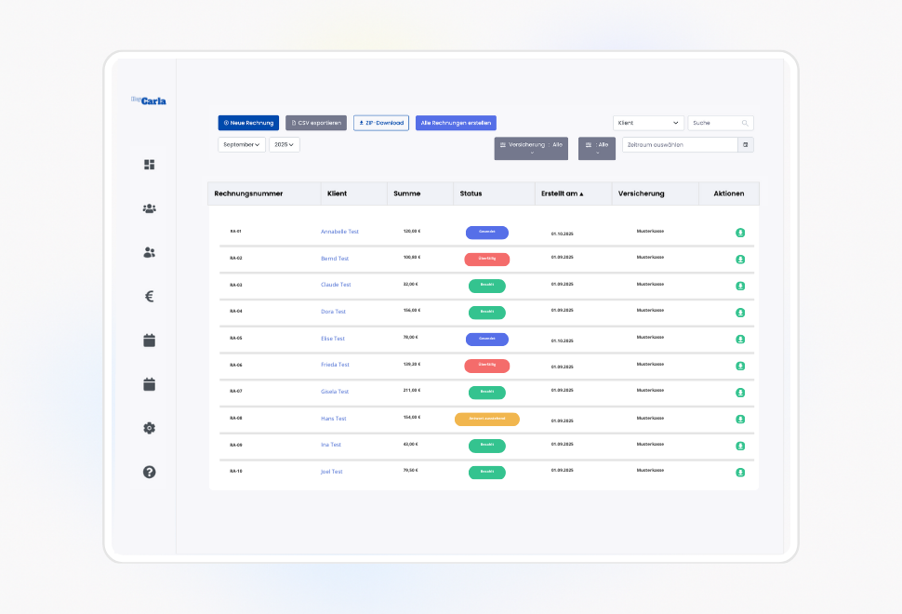Screen dimensions: 902x614
Task: Click the green Bezahlt badge for RA-03
Action: click(487, 286)
